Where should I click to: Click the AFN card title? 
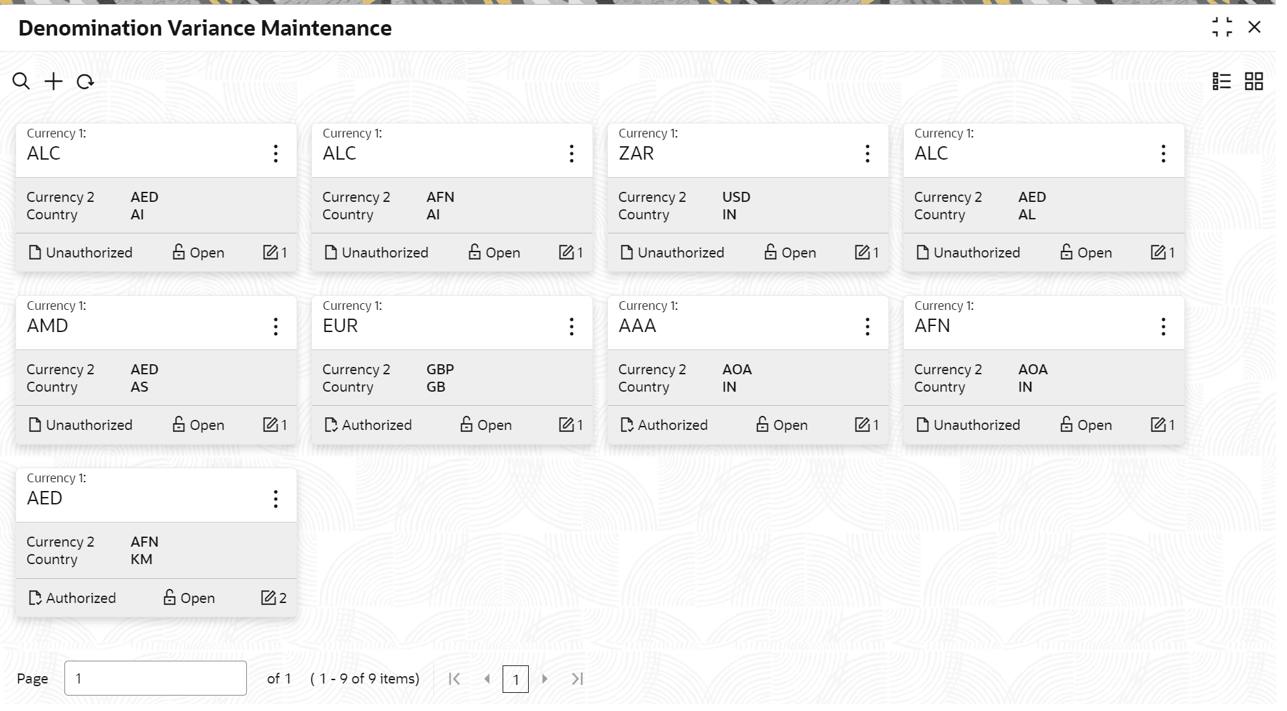coord(932,326)
